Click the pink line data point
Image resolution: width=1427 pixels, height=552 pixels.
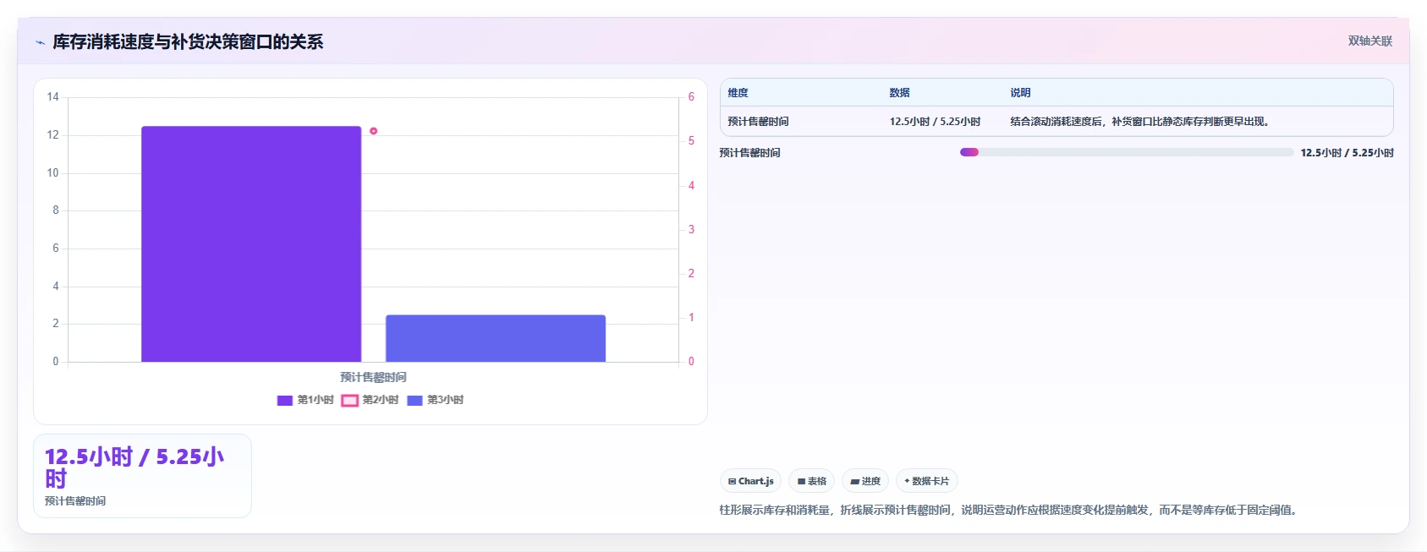(373, 131)
